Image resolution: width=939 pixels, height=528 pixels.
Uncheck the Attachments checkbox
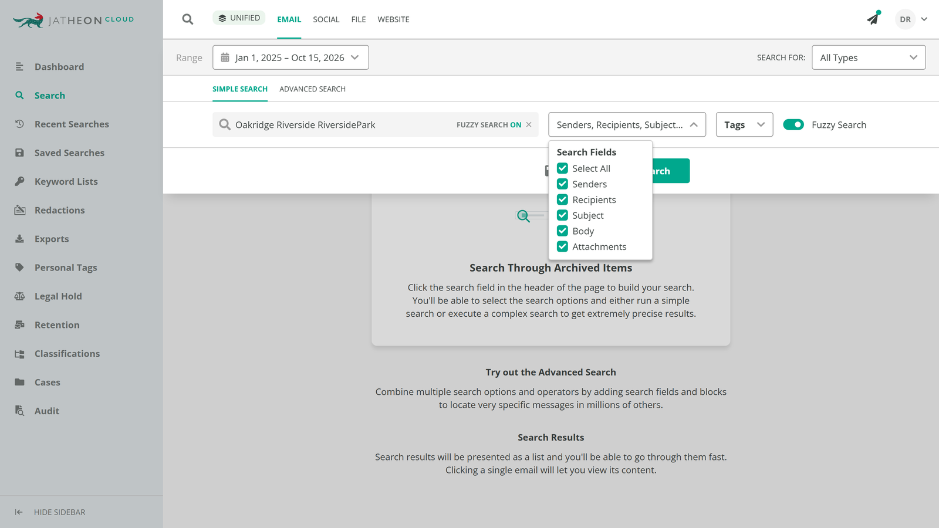point(562,246)
